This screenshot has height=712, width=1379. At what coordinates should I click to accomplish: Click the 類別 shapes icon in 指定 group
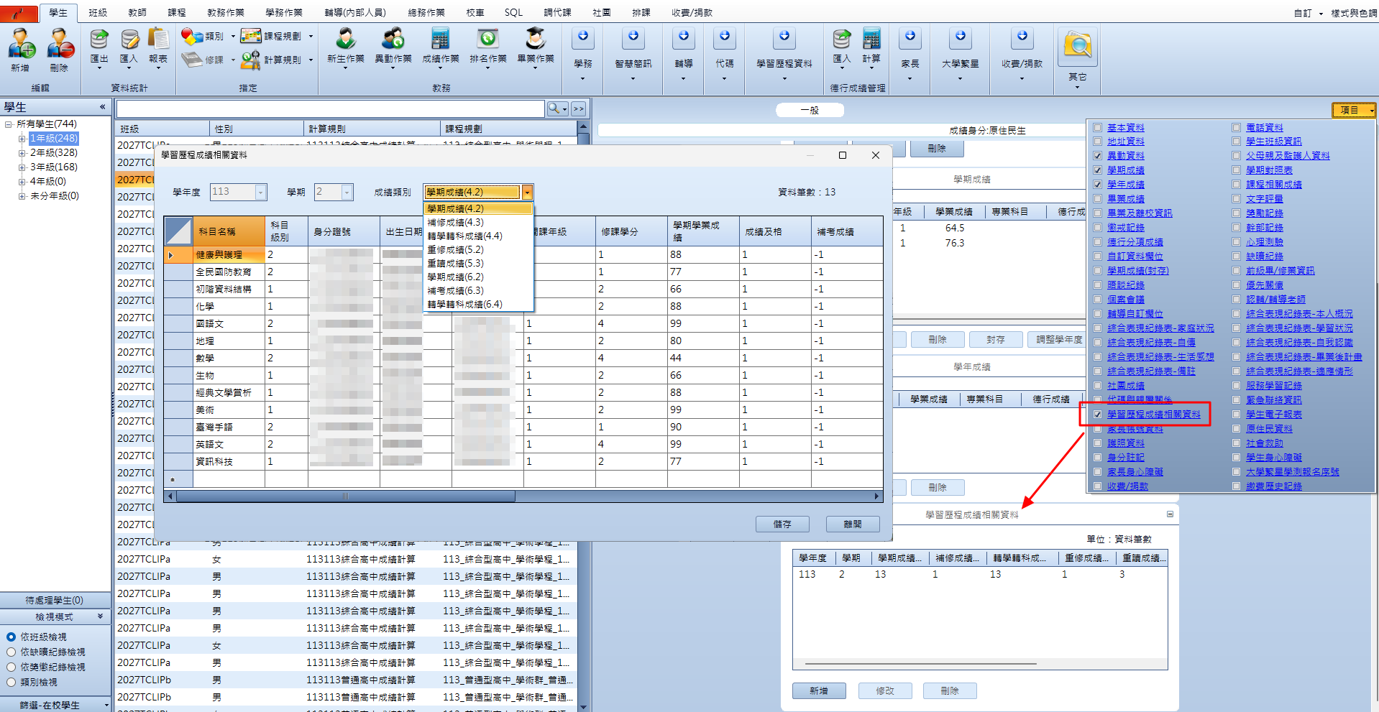[x=192, y=36]
